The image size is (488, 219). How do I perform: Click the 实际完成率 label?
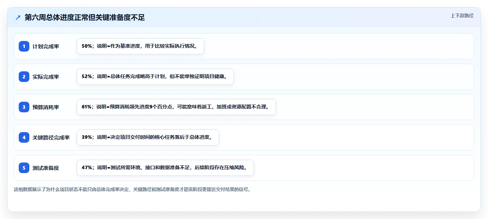coord(46,77)
